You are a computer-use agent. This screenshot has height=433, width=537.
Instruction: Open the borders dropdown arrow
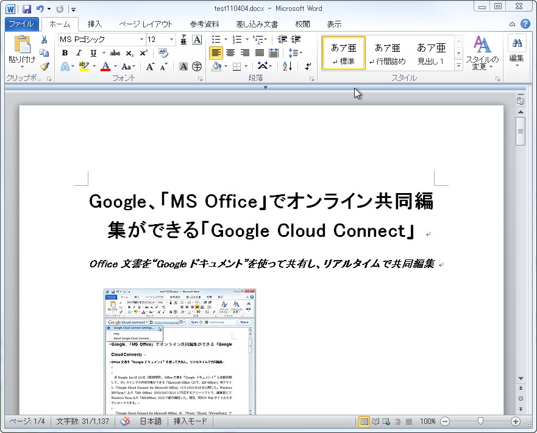click(x=246, y=66)
